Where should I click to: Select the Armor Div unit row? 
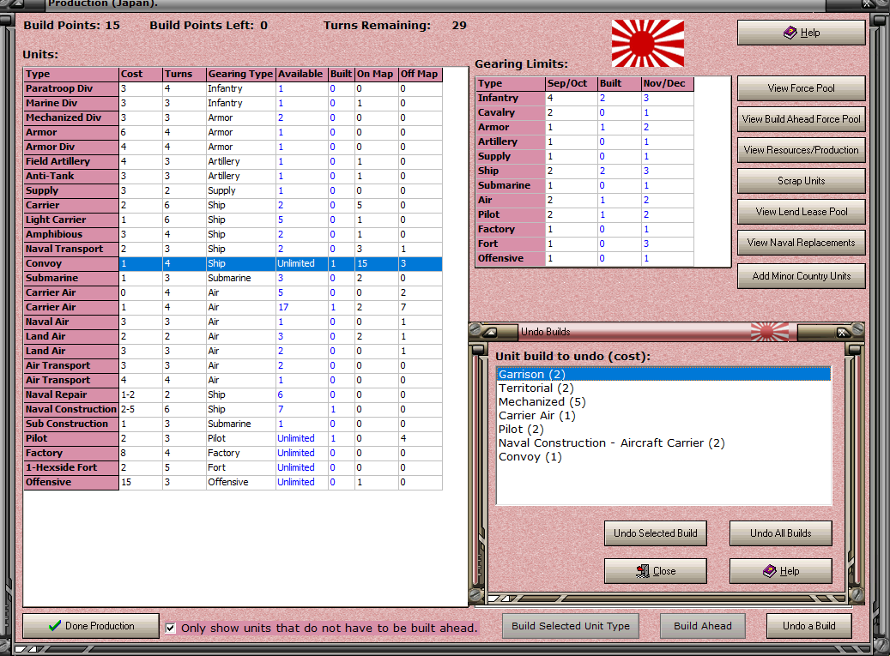233,147
